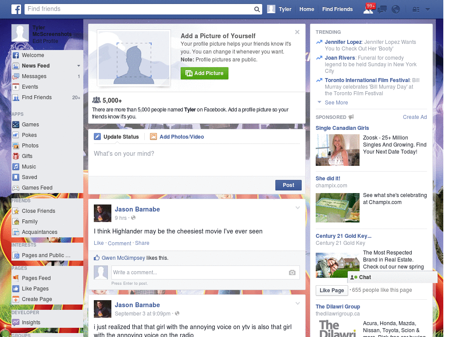The image size is (449, 337).
Task: Click the green Add Picture button
Action: click(x=204, y=73)
